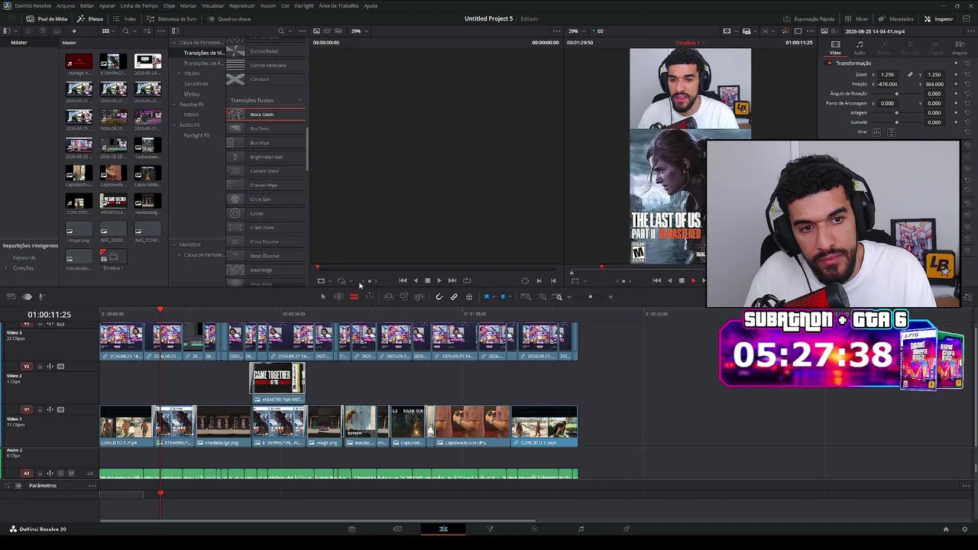Open the Linha de Tempo menu
Viewport: 978px width, 550px height.
coord(139,5)
